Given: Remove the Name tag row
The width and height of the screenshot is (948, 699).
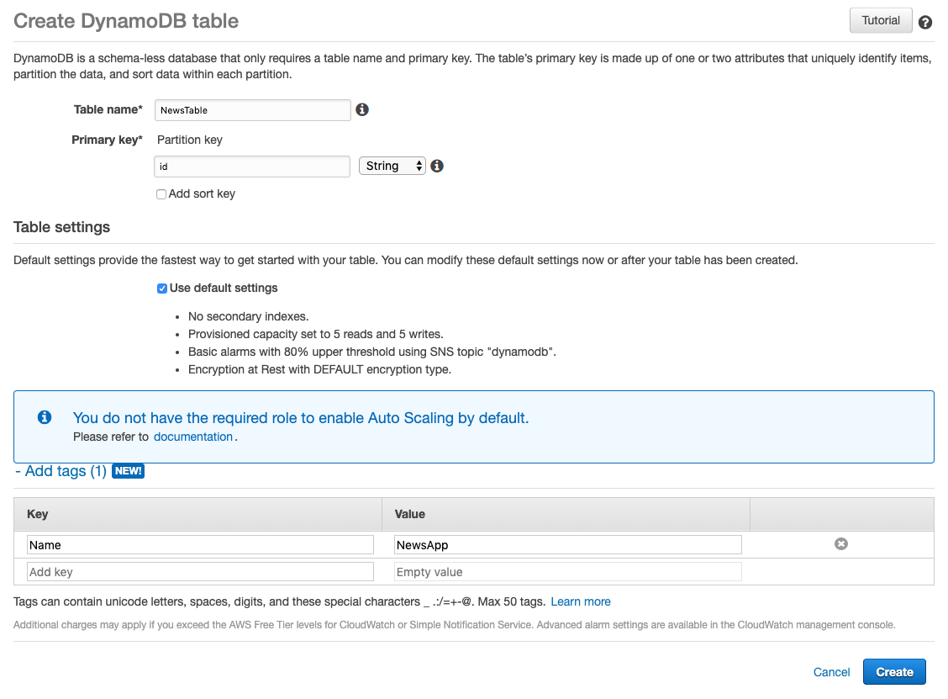Looking at the screenshot, I should [841, 544].
